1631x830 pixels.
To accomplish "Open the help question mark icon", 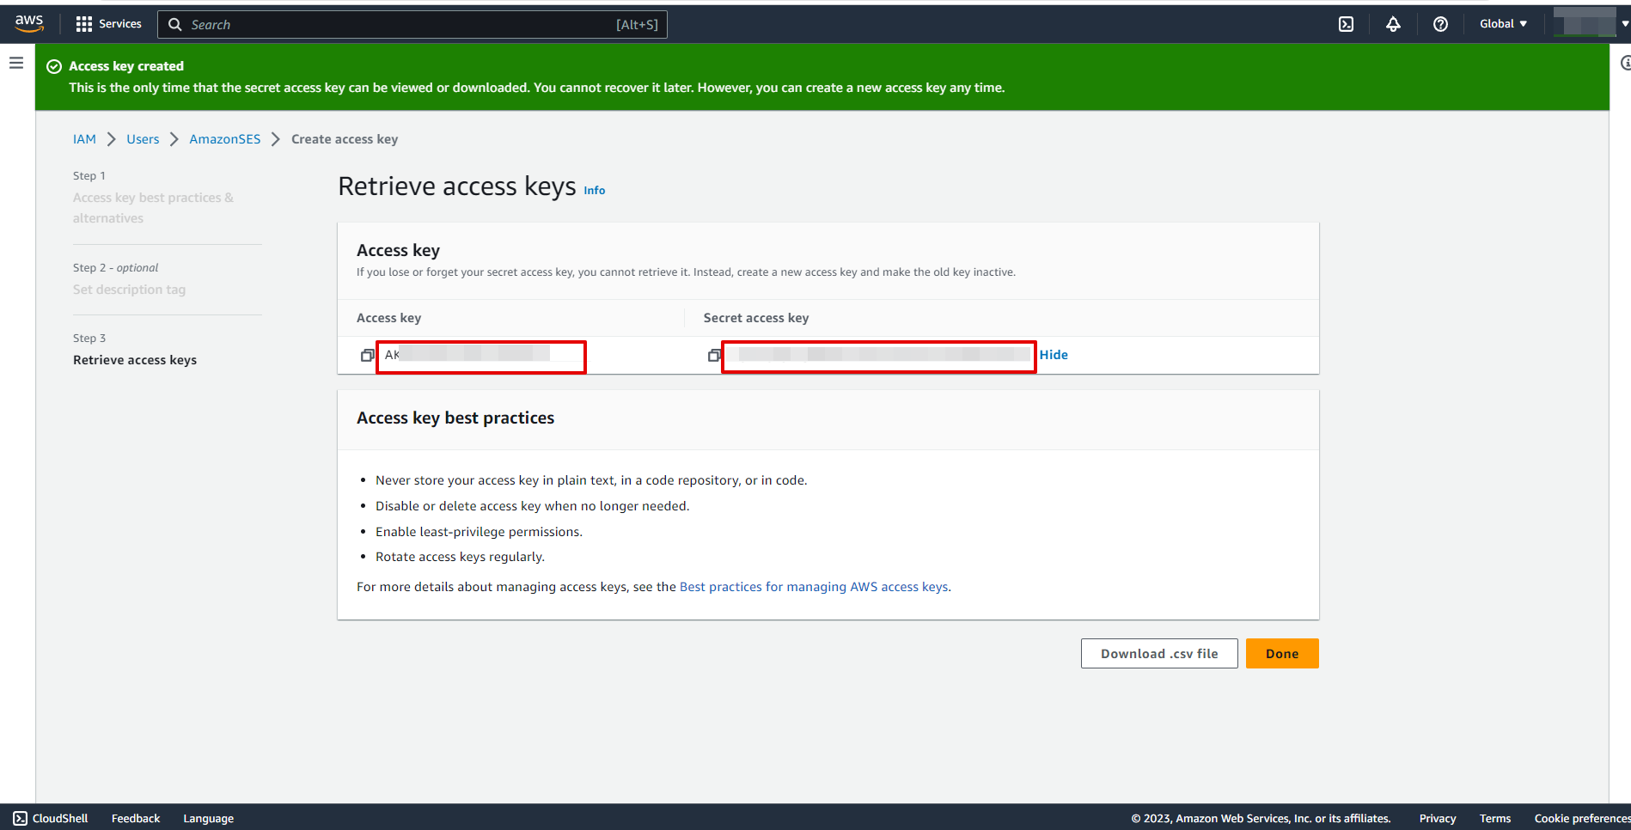I will [1440, 24].
